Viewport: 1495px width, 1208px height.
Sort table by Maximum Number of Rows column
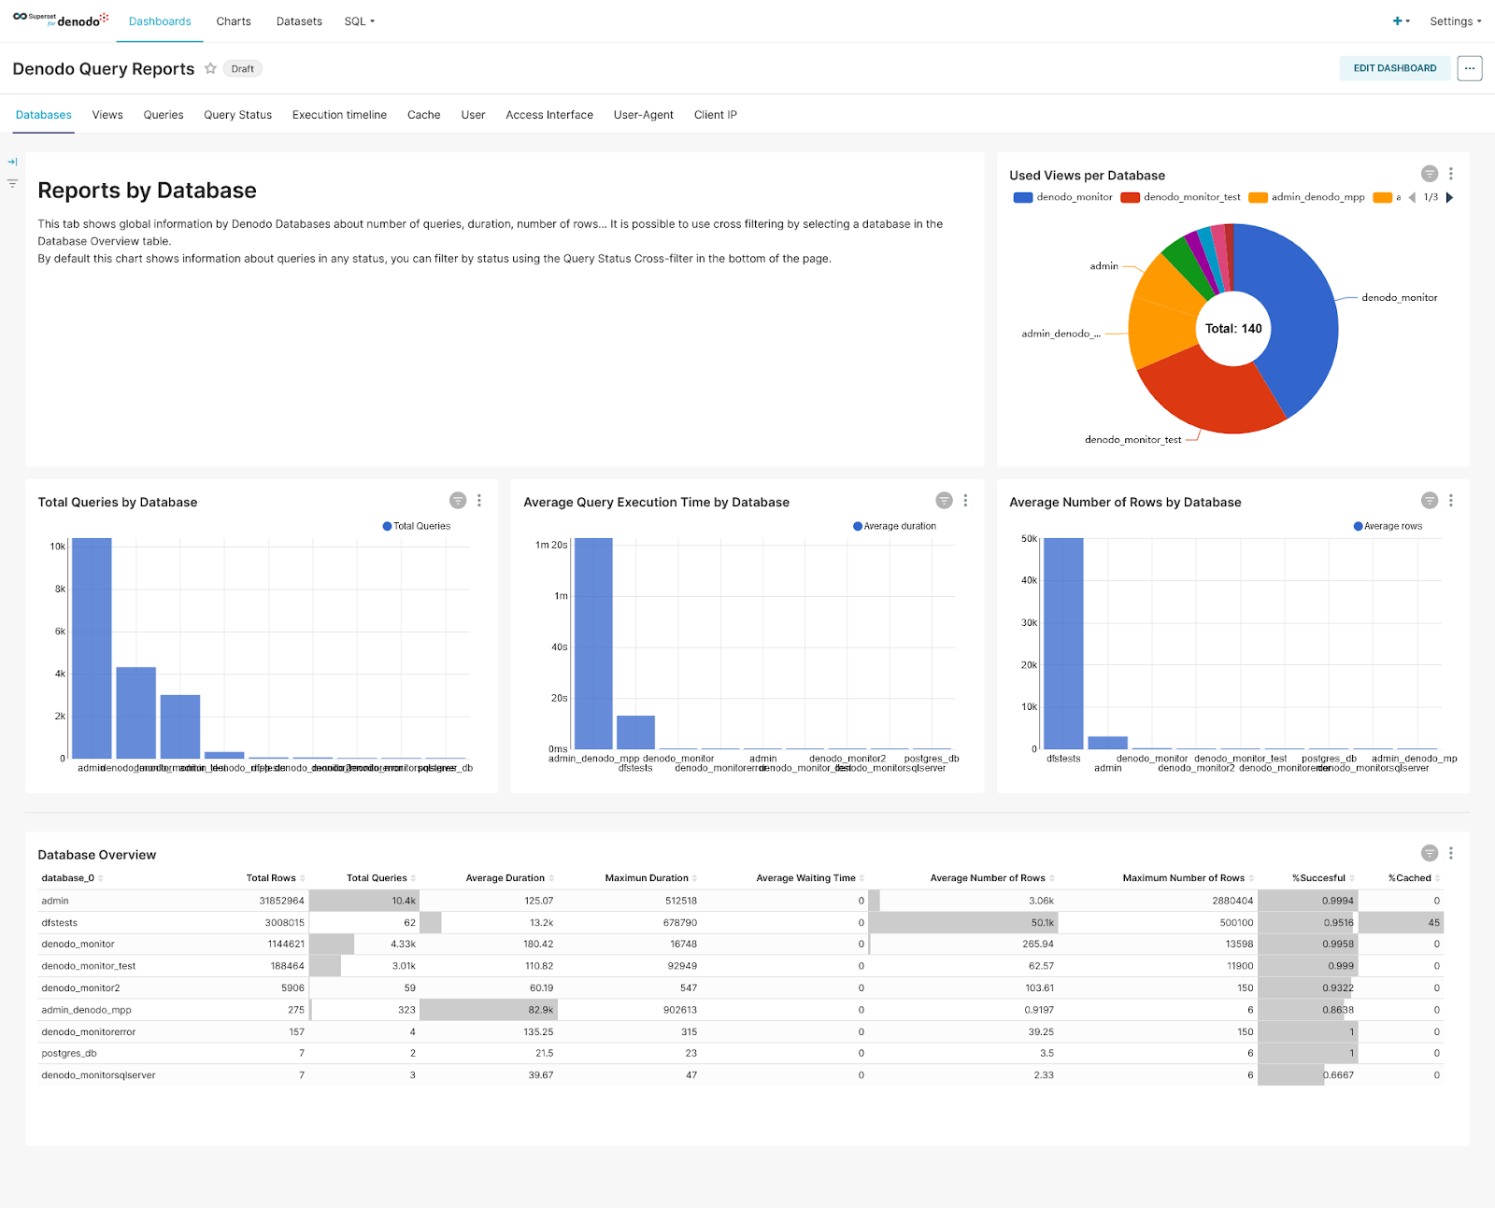(1189, 878)
